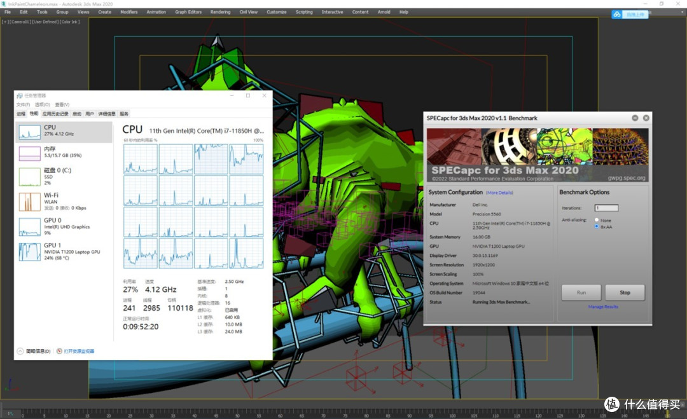Click 打开资源监视器 link in Task Manager
The image size is (687, 419).
[x=79, y=351]
